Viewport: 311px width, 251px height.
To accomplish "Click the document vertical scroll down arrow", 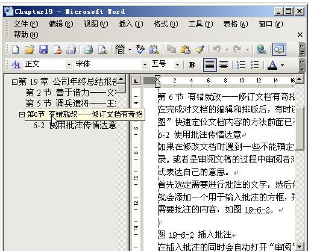I will (300, 246).
